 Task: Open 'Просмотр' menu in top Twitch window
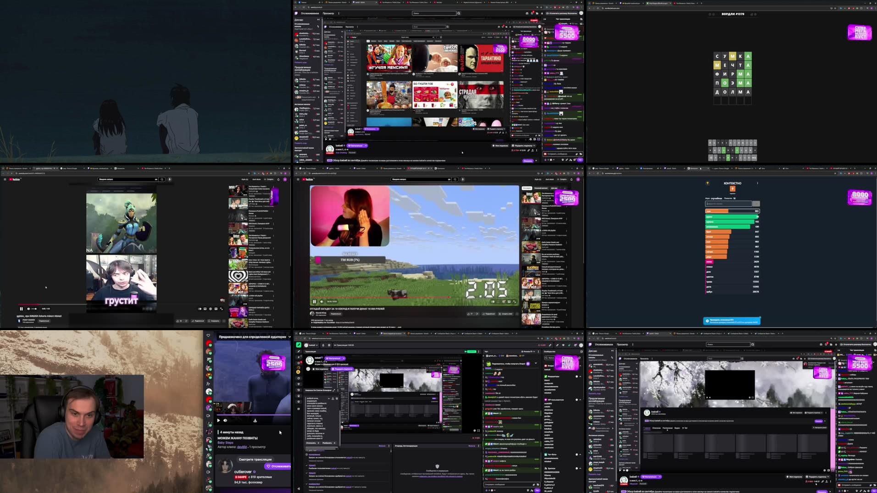coord(328,13)
